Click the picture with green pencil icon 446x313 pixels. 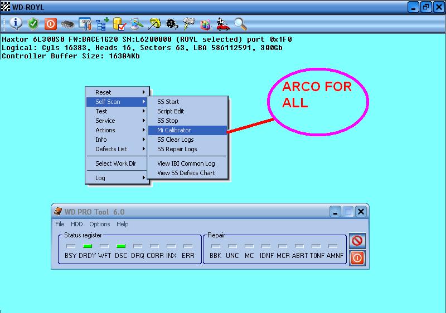pyautogui.click(x=137, y=24)
